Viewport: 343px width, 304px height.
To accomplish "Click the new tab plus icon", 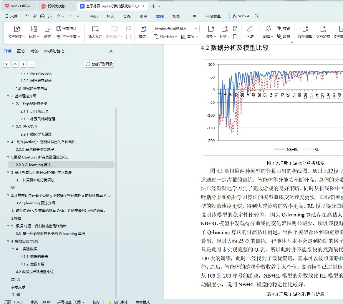I will pos(153,6).
